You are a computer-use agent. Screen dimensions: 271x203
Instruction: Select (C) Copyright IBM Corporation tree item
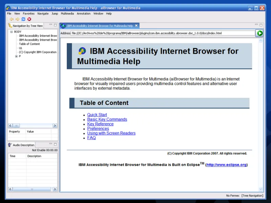(x=38, y=52)
